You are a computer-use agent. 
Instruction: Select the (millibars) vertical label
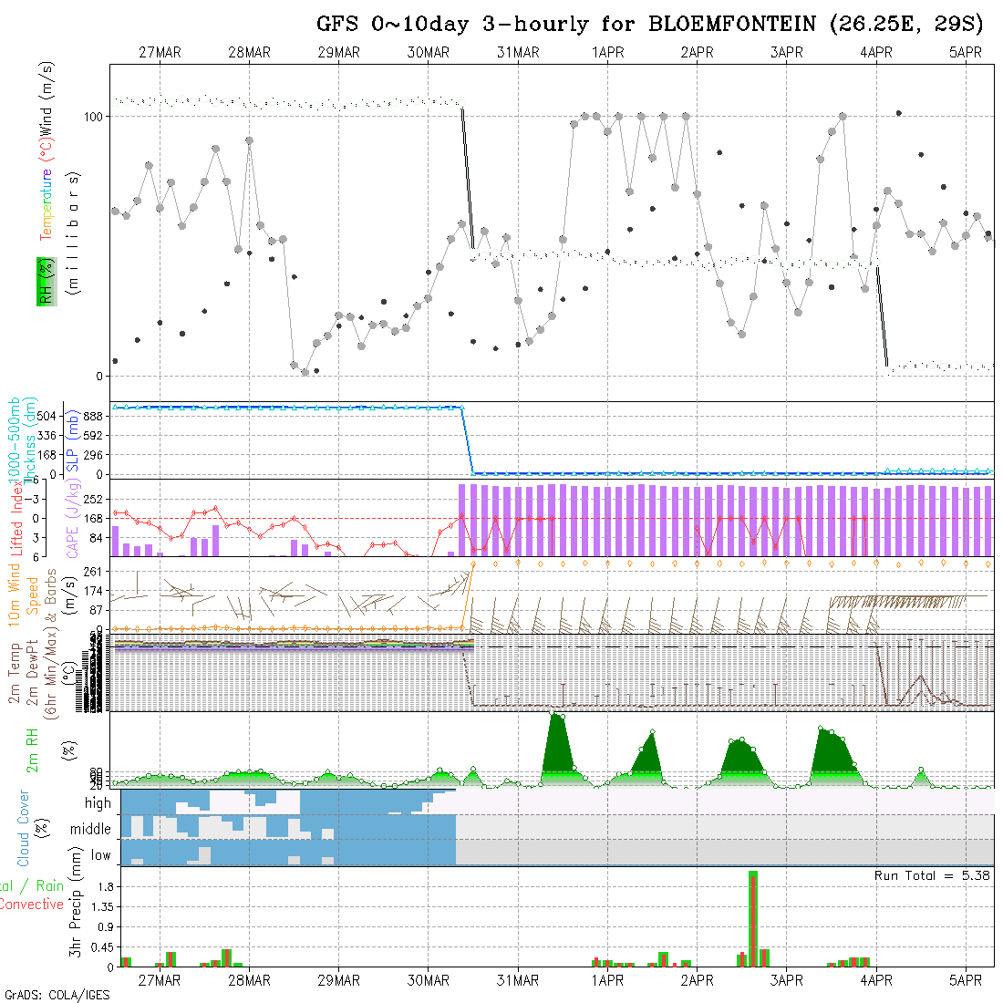74,233
